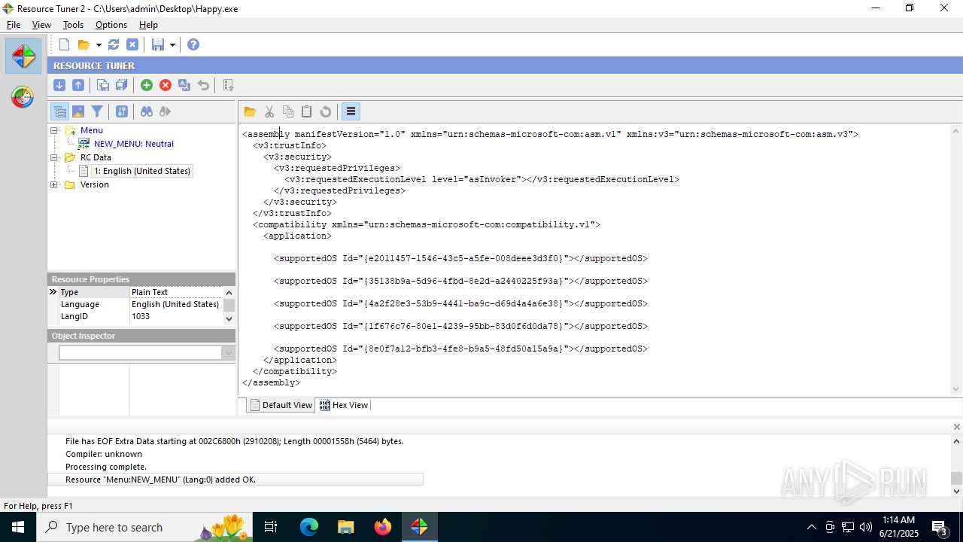This screenshot has width=963, height=542.
Task: Open the Help menu
Action: [148, 25]
